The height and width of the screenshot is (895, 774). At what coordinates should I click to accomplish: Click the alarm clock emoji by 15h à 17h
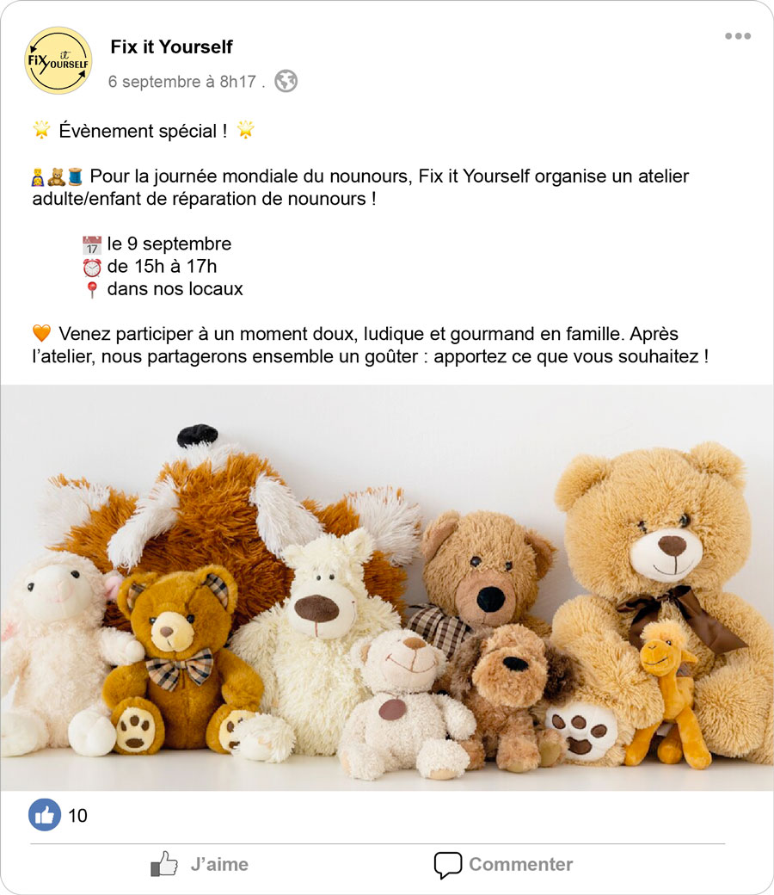[92, 267]
